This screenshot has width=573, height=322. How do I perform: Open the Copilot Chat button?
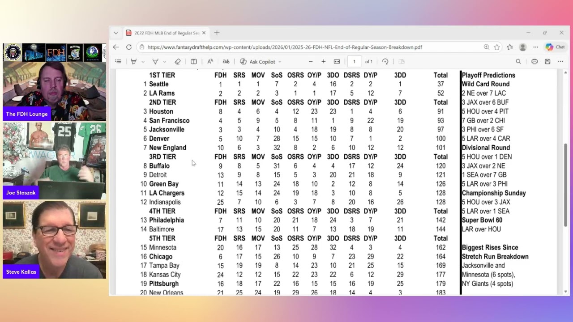pyautogui.click(x=555, y=47)
